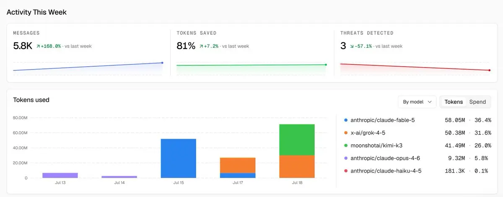This screenshot has width=503, height=197.
Task: Select moonshotai/kimi-k3 legend label
Action: 376,145
